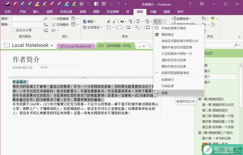Click the Back arrow circle button
The width and height of the screenshot is (243, 155).
[x=82, y=4]
